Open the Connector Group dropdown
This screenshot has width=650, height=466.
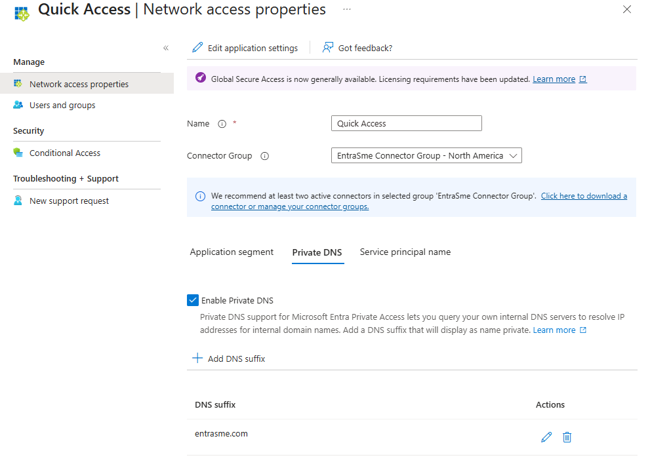(x=426, y=156)
